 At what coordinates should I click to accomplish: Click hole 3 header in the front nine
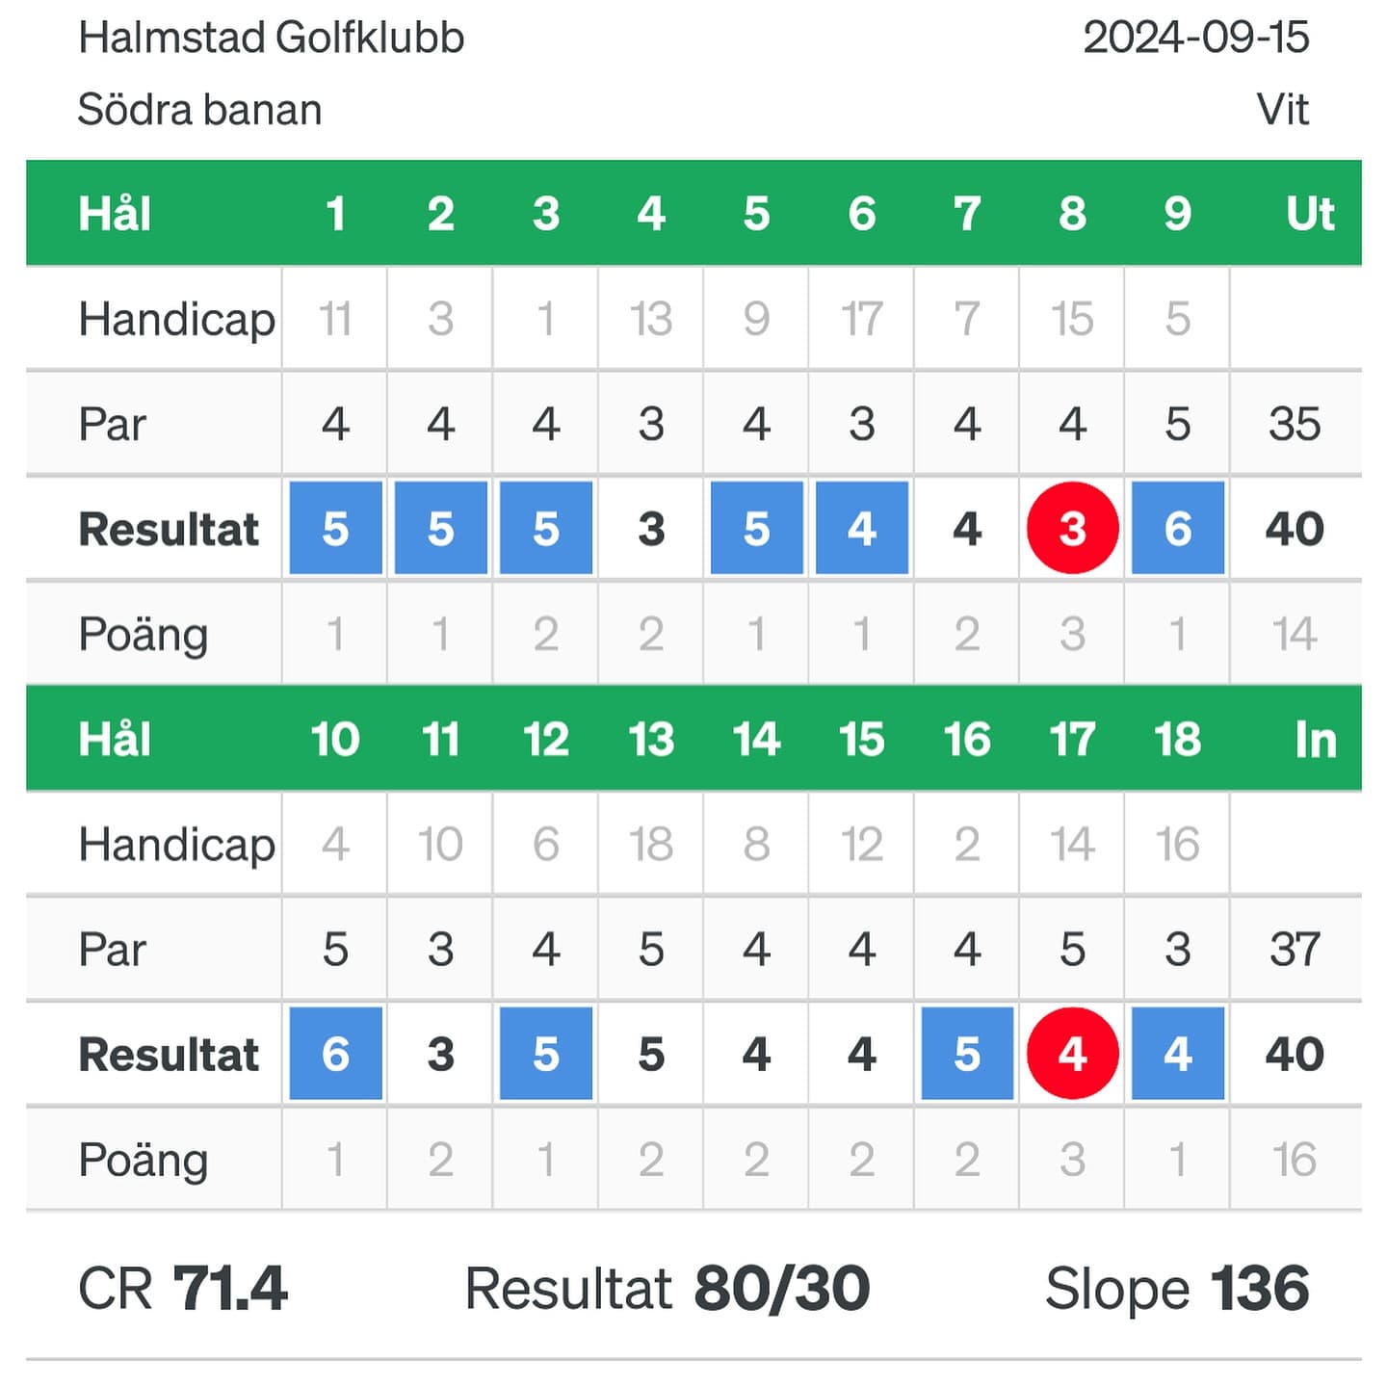546,214
